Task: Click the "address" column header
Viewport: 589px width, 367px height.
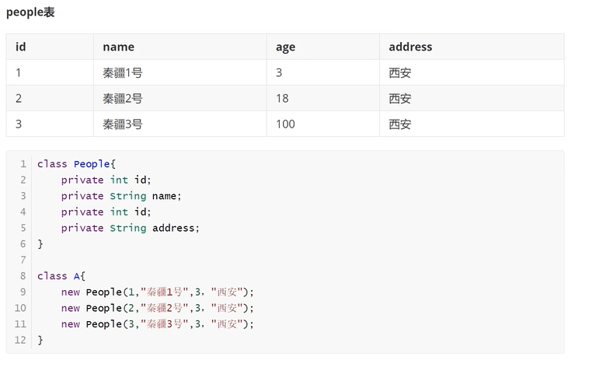Action: click(410, 47)
